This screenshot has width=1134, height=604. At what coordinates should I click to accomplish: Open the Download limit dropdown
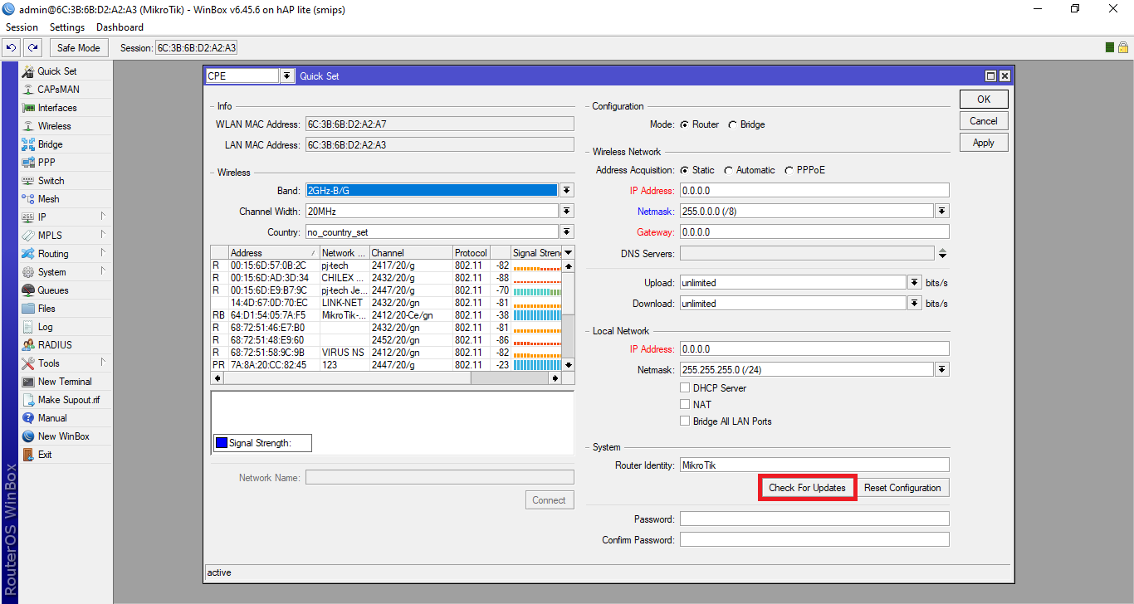click(915, 303)
